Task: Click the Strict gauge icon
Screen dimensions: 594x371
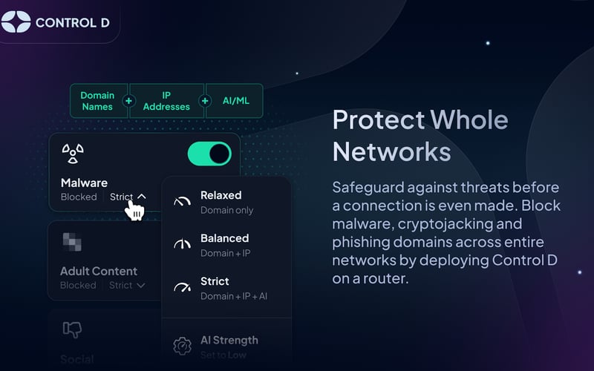Action: [182, 288]
